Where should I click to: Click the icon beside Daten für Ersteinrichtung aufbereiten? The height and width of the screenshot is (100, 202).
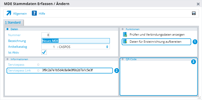[x=125, y=42]
